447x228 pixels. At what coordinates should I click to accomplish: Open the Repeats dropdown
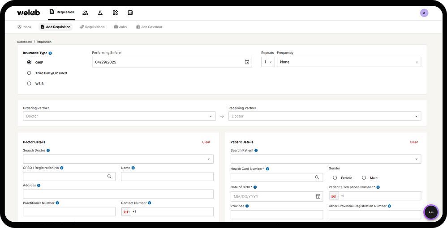(x=268, y=62)
